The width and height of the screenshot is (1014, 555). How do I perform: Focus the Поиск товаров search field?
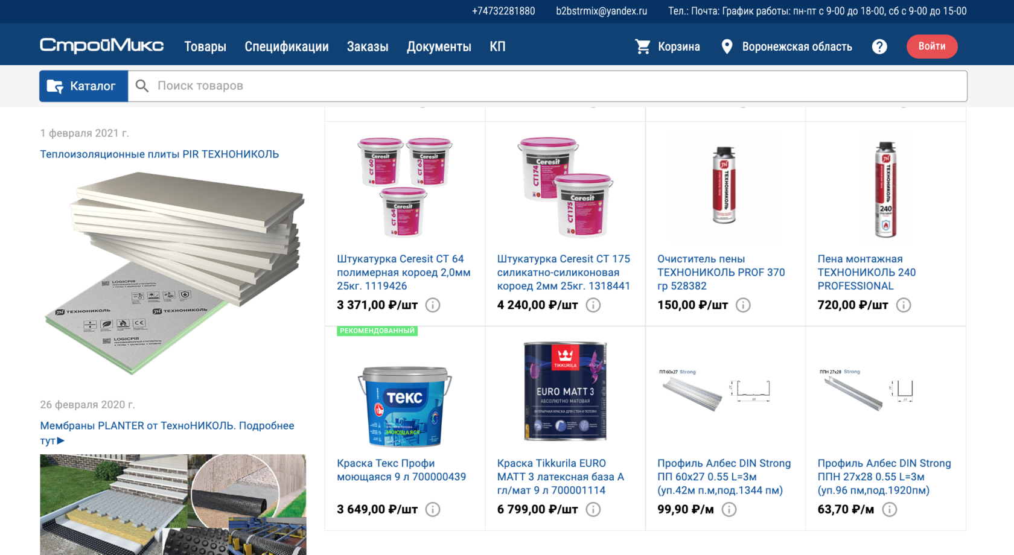[547, 86]
